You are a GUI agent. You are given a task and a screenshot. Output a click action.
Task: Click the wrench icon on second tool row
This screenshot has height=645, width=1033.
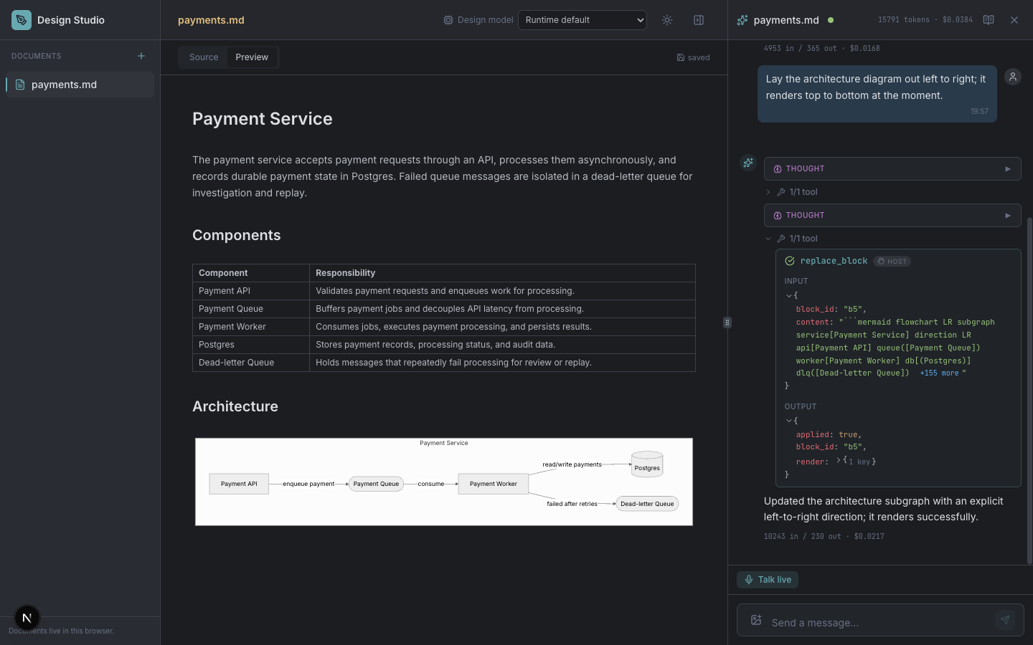point(781,239)
